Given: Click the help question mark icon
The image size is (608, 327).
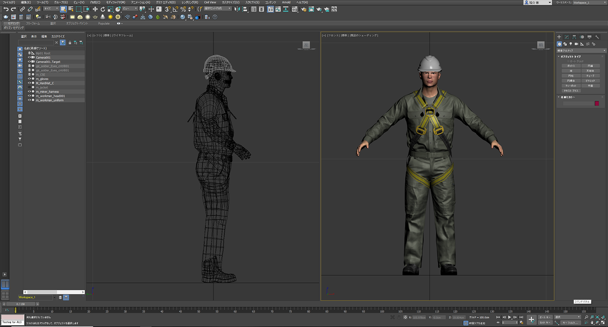Looking at the screenshot, I should click(x=215, y=17).
